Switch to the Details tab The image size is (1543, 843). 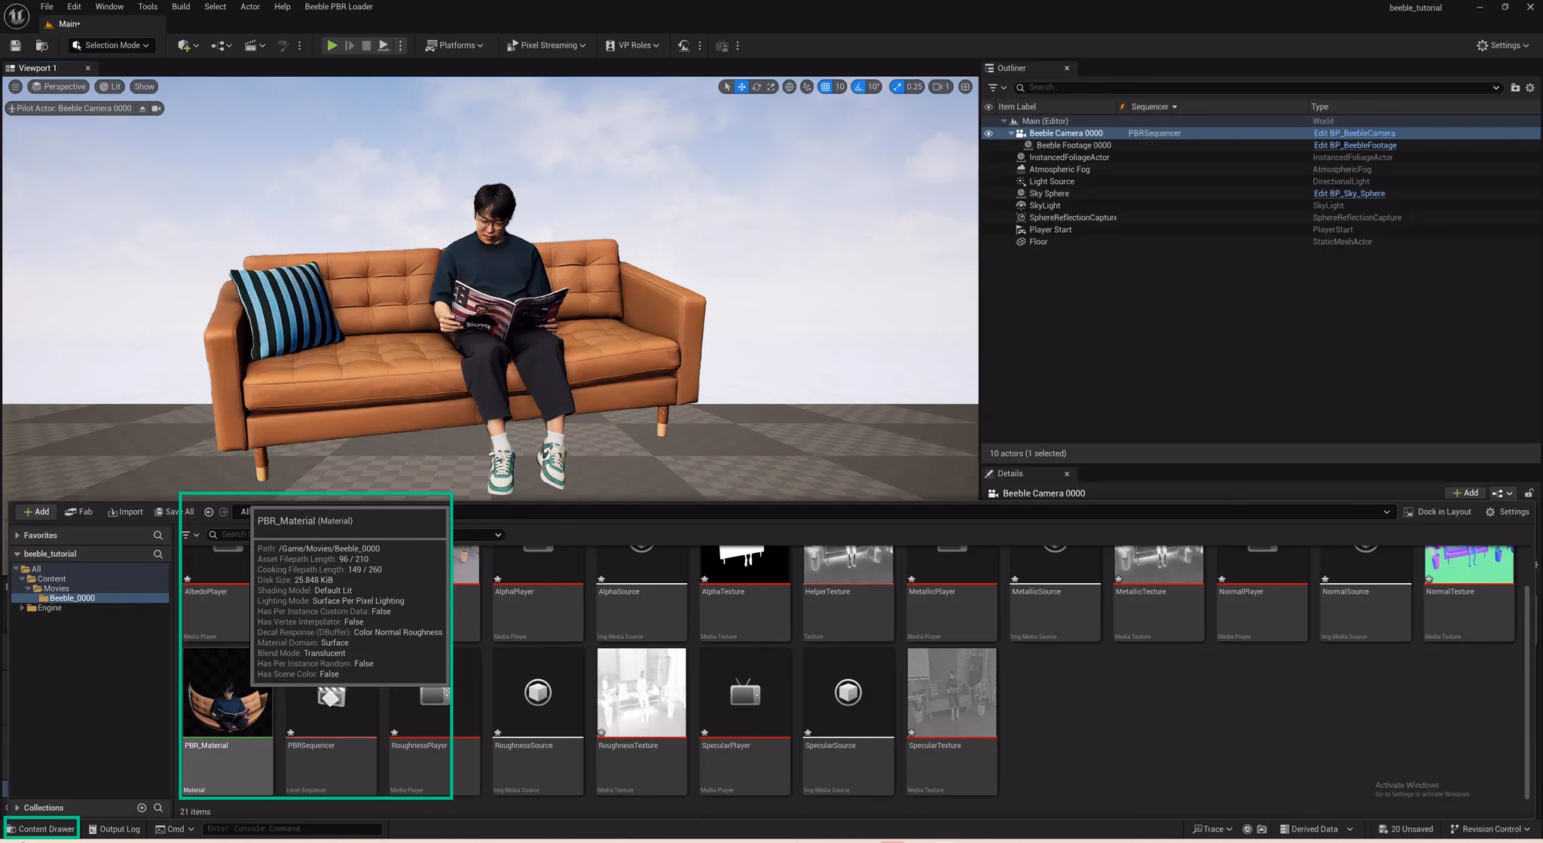(x=1009, y=473)
